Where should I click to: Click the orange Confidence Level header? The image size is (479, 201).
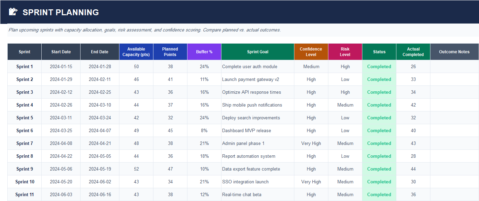coord(311,52)
